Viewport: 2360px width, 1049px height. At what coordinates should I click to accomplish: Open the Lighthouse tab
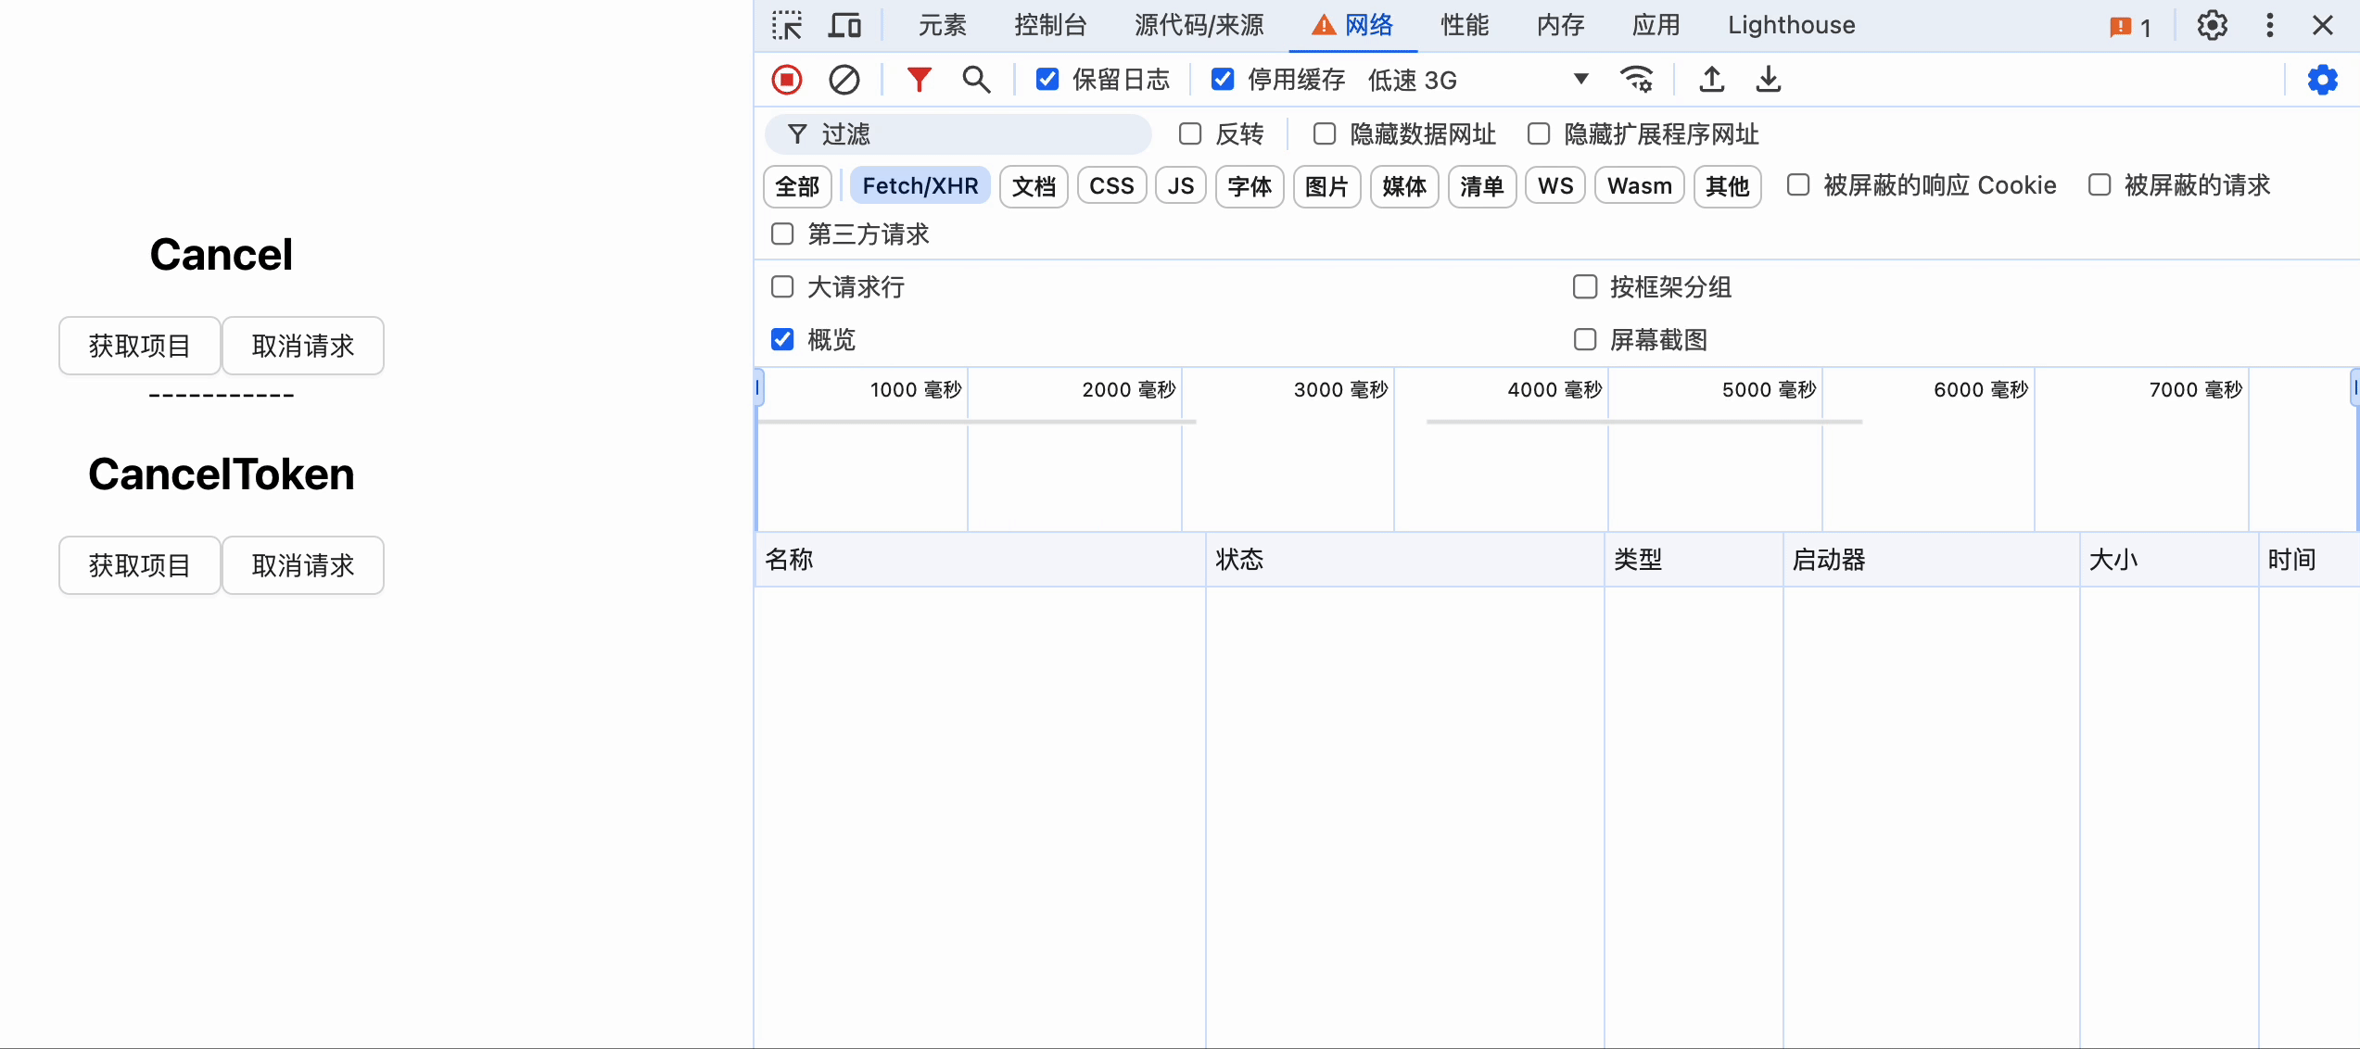(1791, 25)
